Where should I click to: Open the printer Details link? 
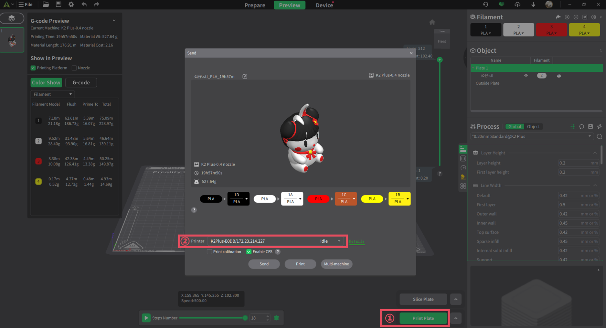[x=357, y=241]
